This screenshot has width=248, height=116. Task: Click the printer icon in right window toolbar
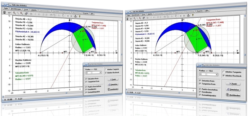pos(188,16)
